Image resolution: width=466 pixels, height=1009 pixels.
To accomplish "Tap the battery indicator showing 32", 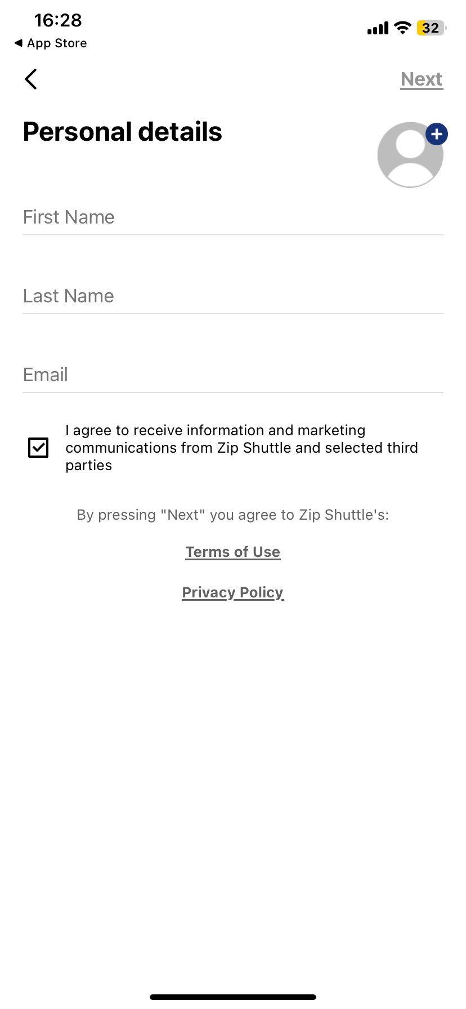I will click(x=429, y=27).
